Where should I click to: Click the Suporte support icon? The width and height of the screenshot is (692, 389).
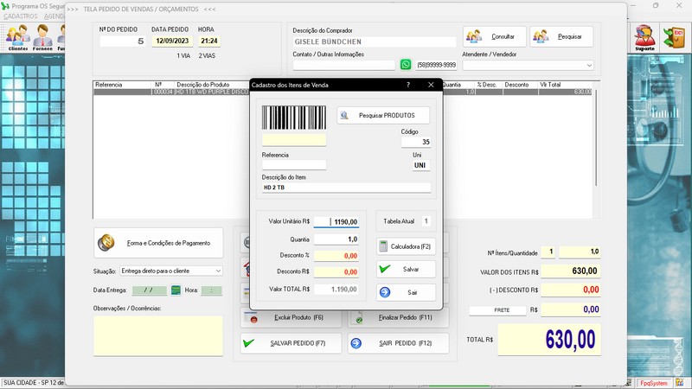644,37
